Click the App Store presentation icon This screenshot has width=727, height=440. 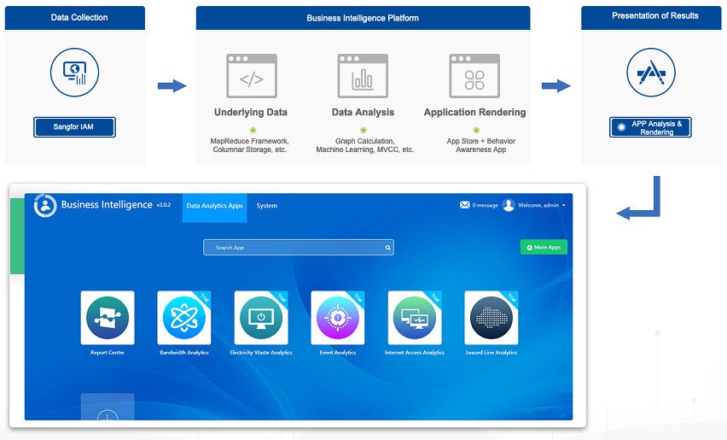(x=651, y=73)
